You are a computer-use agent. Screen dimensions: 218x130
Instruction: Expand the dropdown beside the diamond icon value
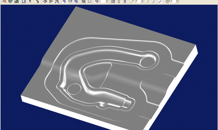(177, 1)
